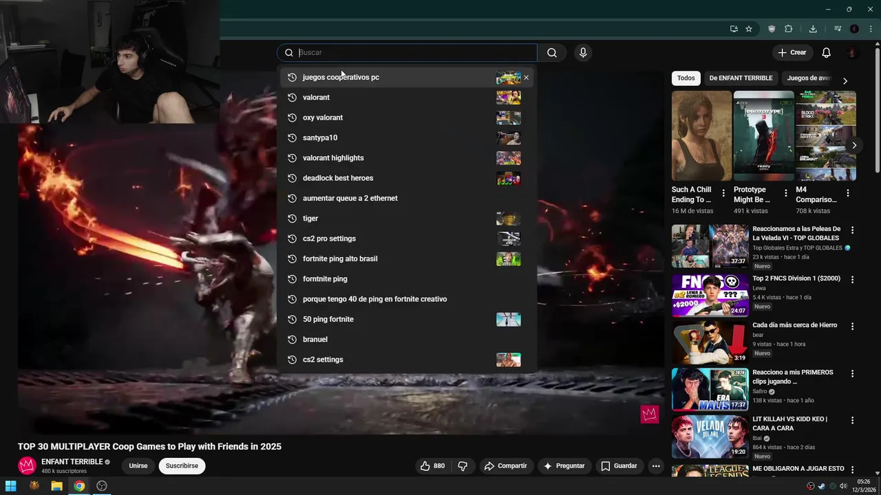881x495 pixels.
Task: Remove 'juegos cooperativos pc' suggestion with X
Action: pos(527,78)
